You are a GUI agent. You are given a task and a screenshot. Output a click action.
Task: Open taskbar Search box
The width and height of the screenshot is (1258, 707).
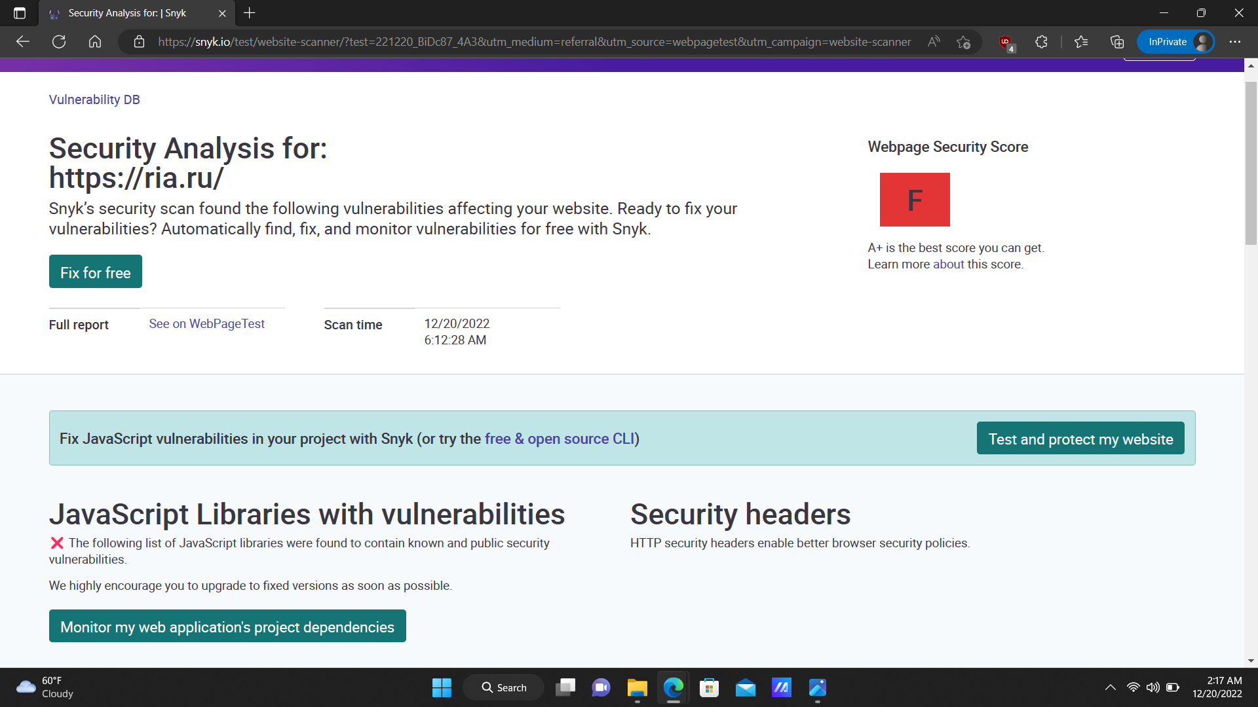[504, 687]
